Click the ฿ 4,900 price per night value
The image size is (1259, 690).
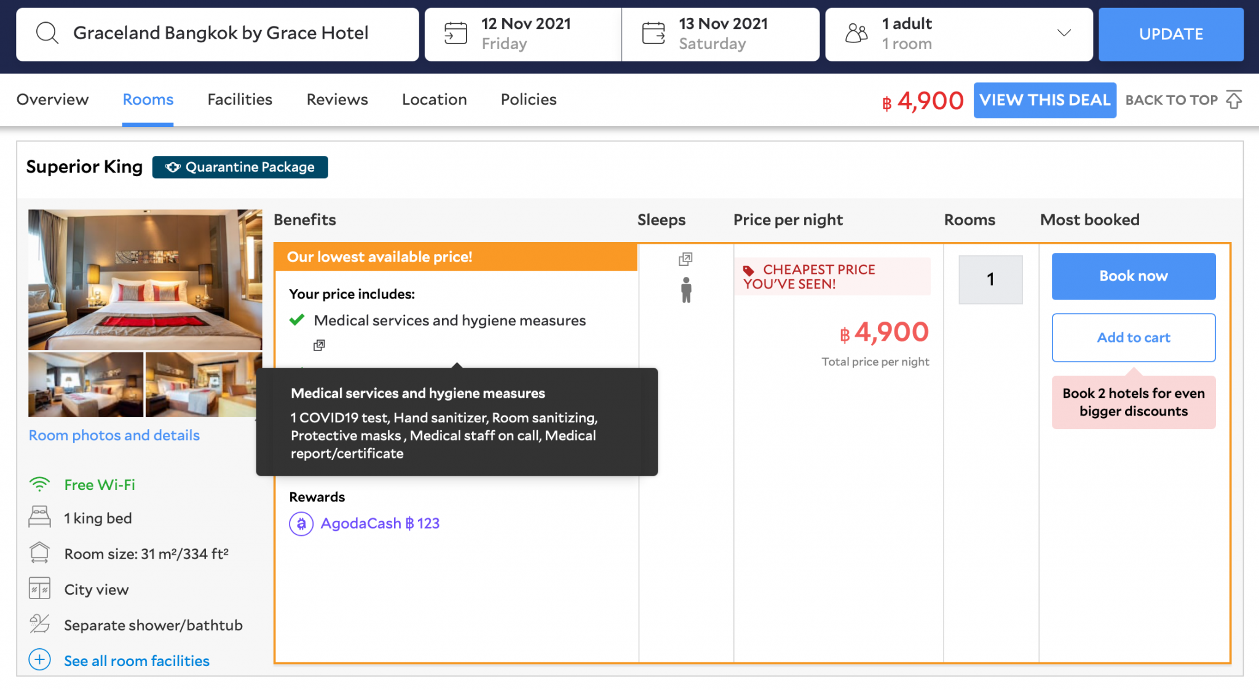(x=884, y=332)
